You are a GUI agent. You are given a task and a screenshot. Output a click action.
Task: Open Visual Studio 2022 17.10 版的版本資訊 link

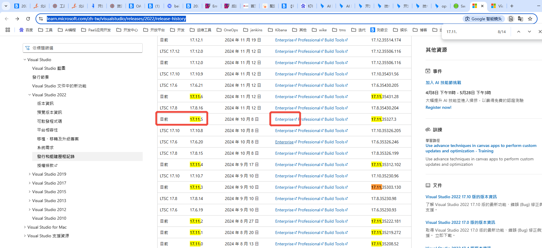(x=461, y=197)
